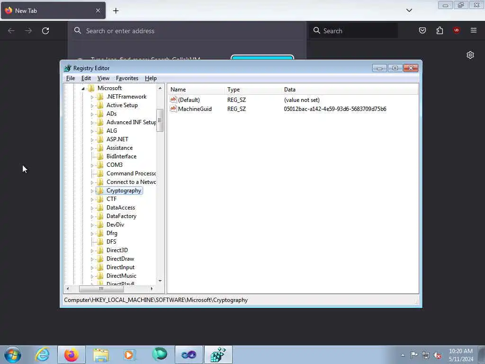Open new tab page settings gear

[470, 55]
